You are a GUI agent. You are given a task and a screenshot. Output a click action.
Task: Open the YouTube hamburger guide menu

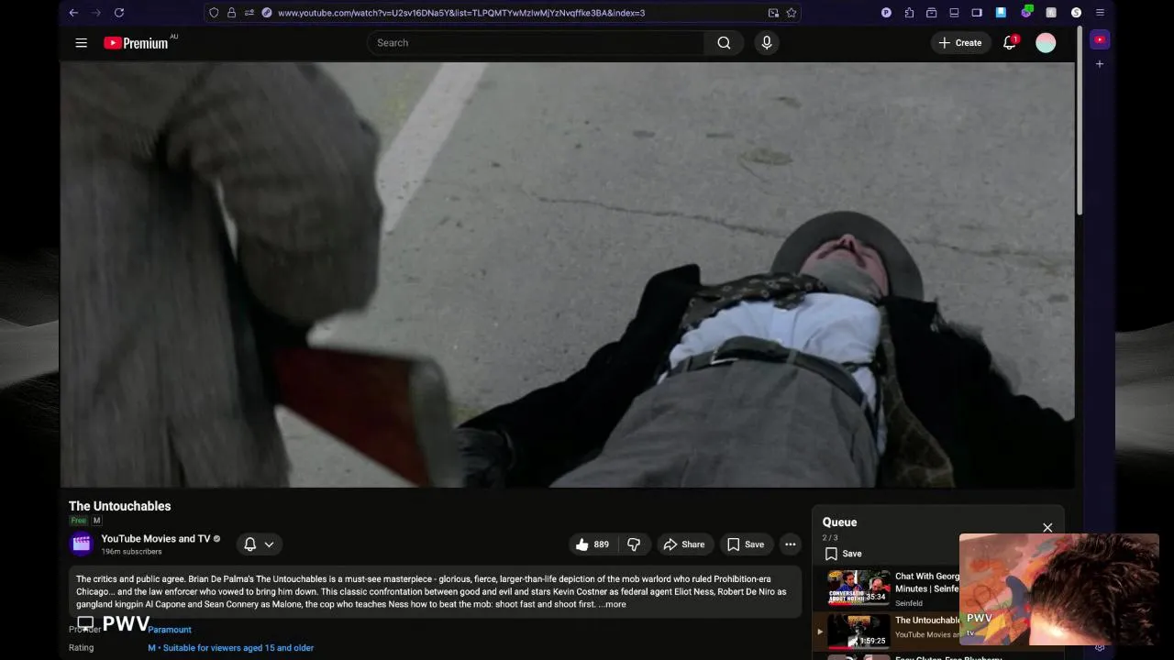(x=82, y=43)
